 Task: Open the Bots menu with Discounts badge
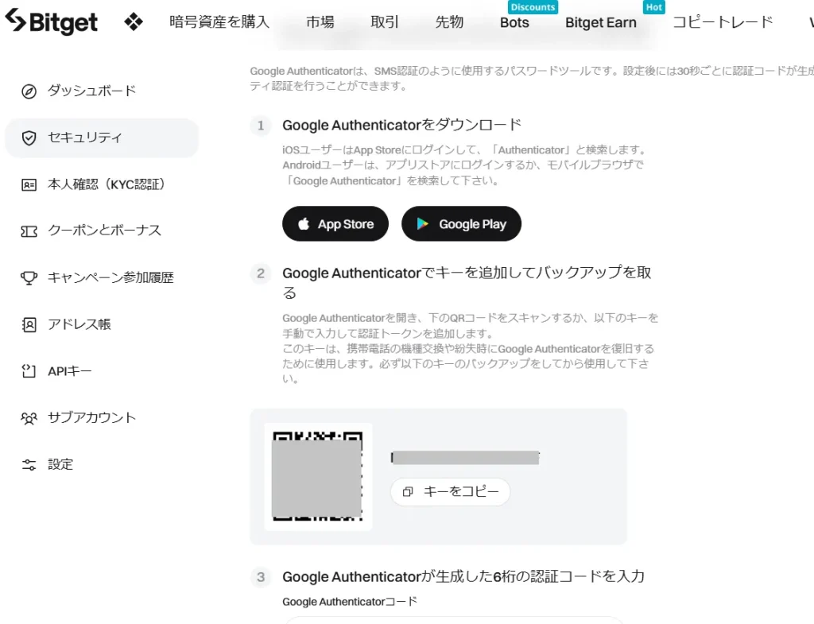[514, 23]
